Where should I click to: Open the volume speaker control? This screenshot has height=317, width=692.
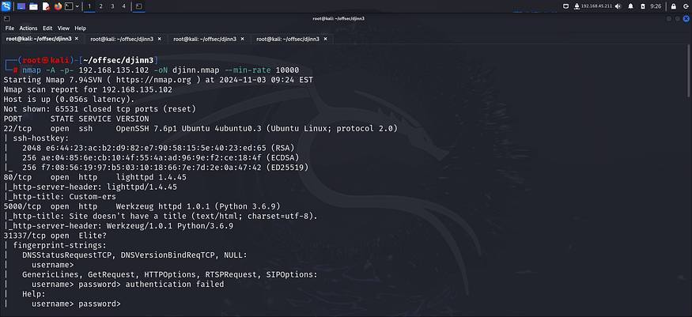click(618, 6)
